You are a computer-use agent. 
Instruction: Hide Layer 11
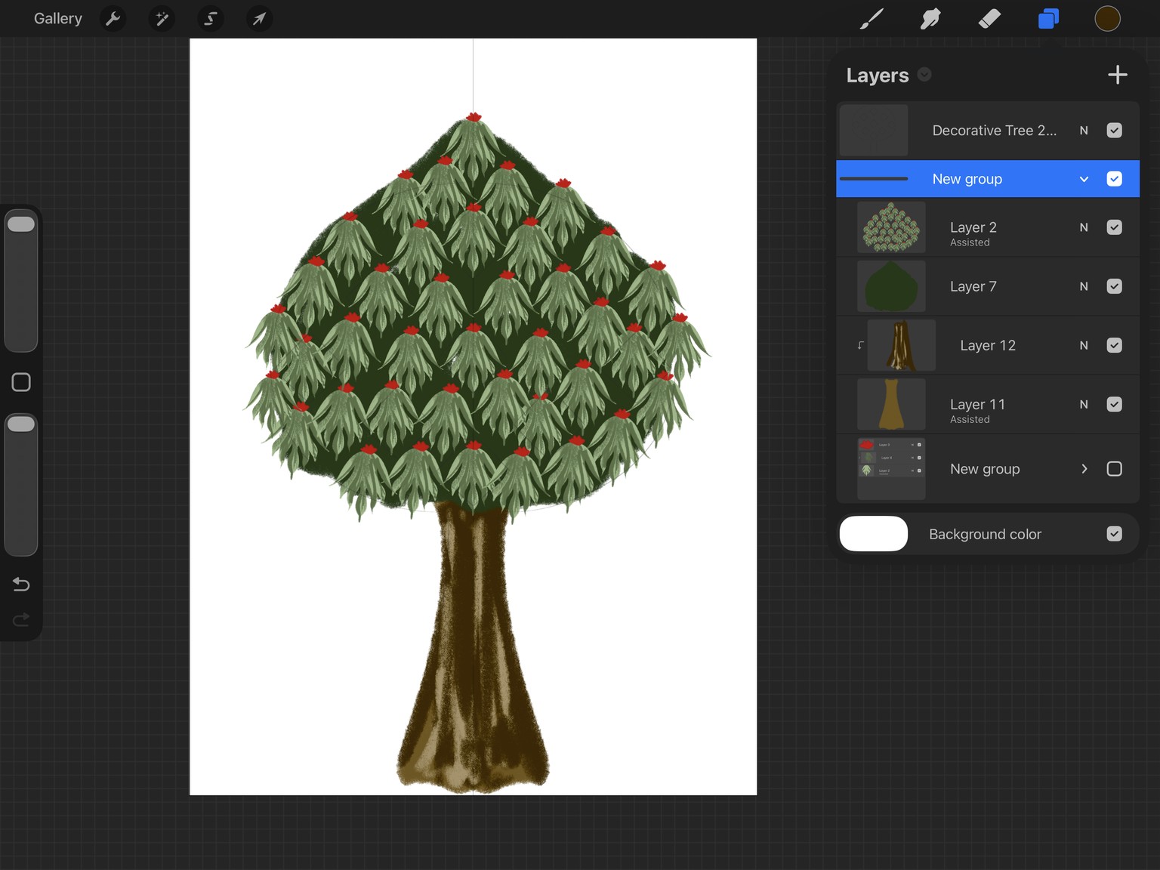(1114, 404)
